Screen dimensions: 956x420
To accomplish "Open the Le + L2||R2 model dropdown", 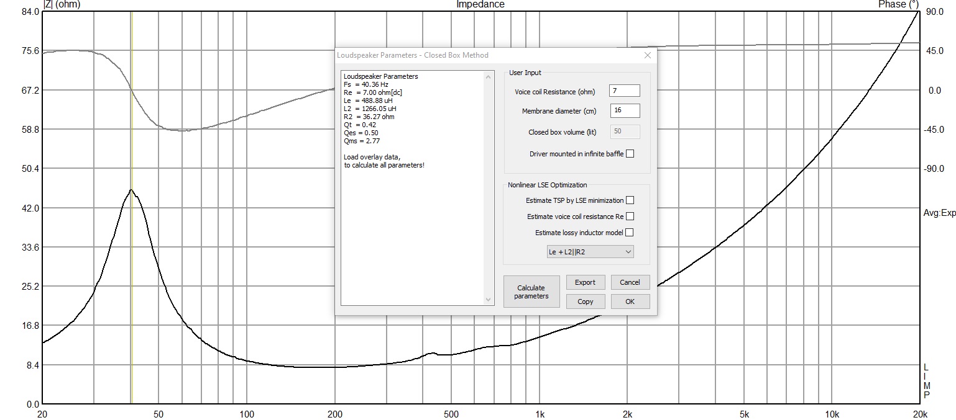I will 590,252.
